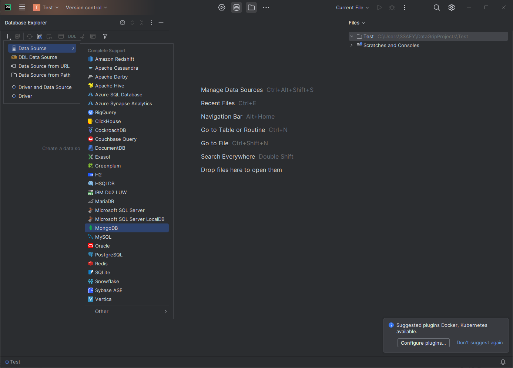Image resolution: width=513 pixels, height=368 pixels.
Task: Select SQLite data source
Action: pos(127,272)
